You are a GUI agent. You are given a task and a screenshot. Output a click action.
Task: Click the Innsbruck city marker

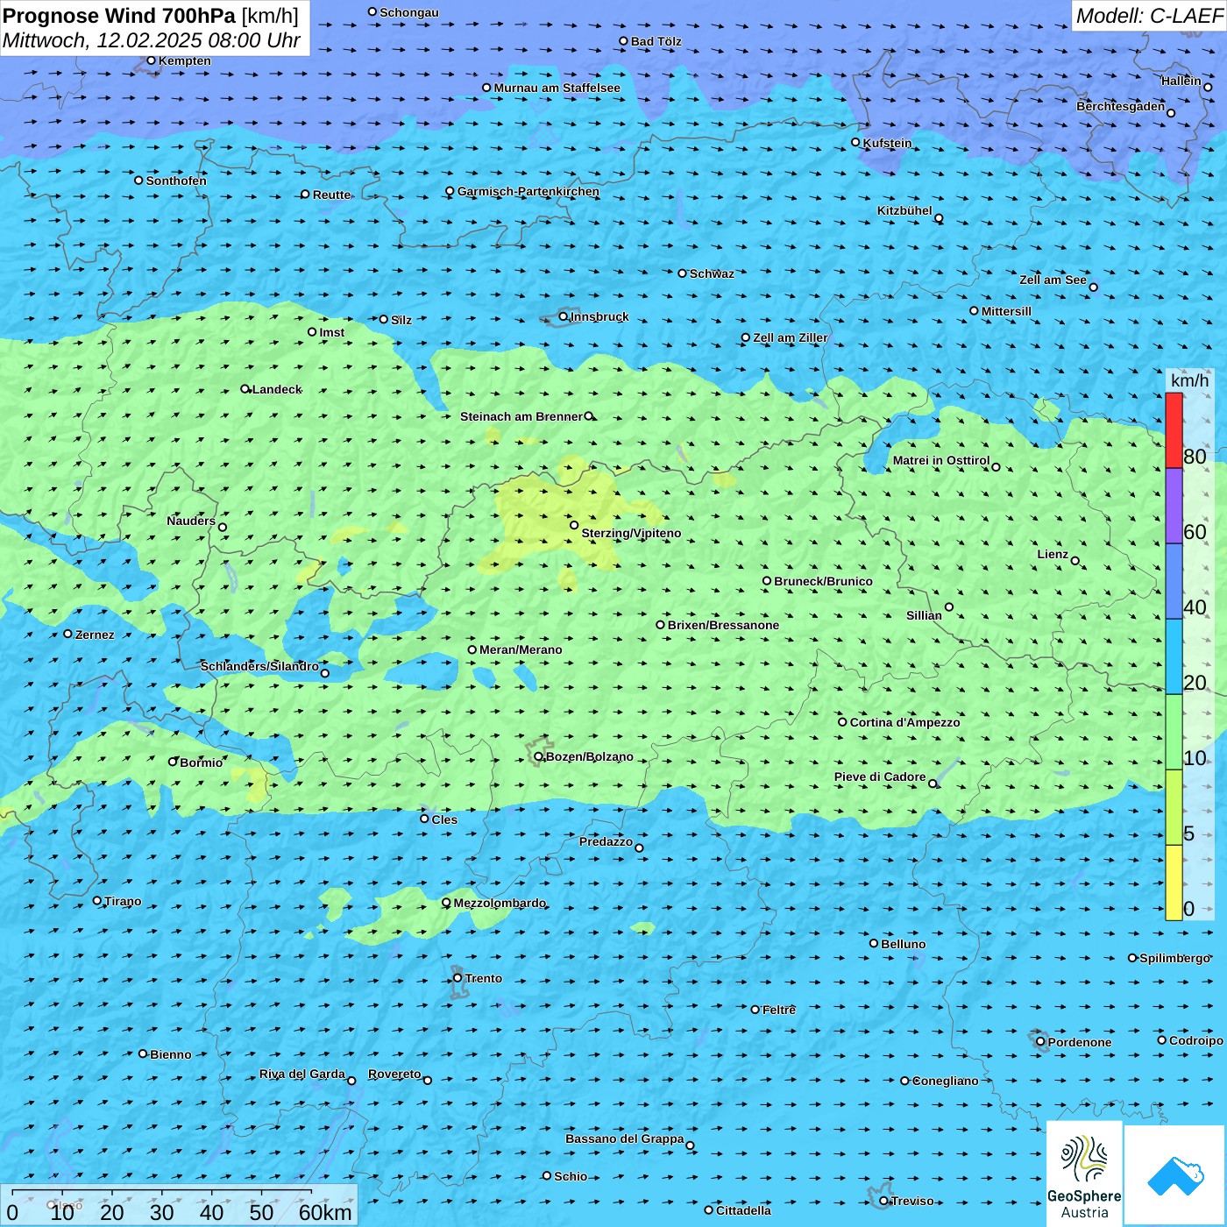[x=564, y=316]
